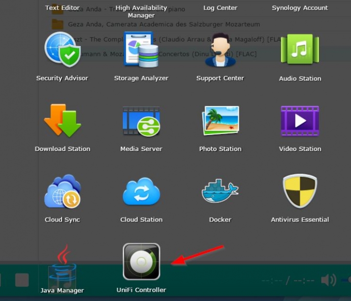Launch Storage Analyzer
Image resolution: width=351 pixels, height=301 pixels.
(x=141, y=50)
